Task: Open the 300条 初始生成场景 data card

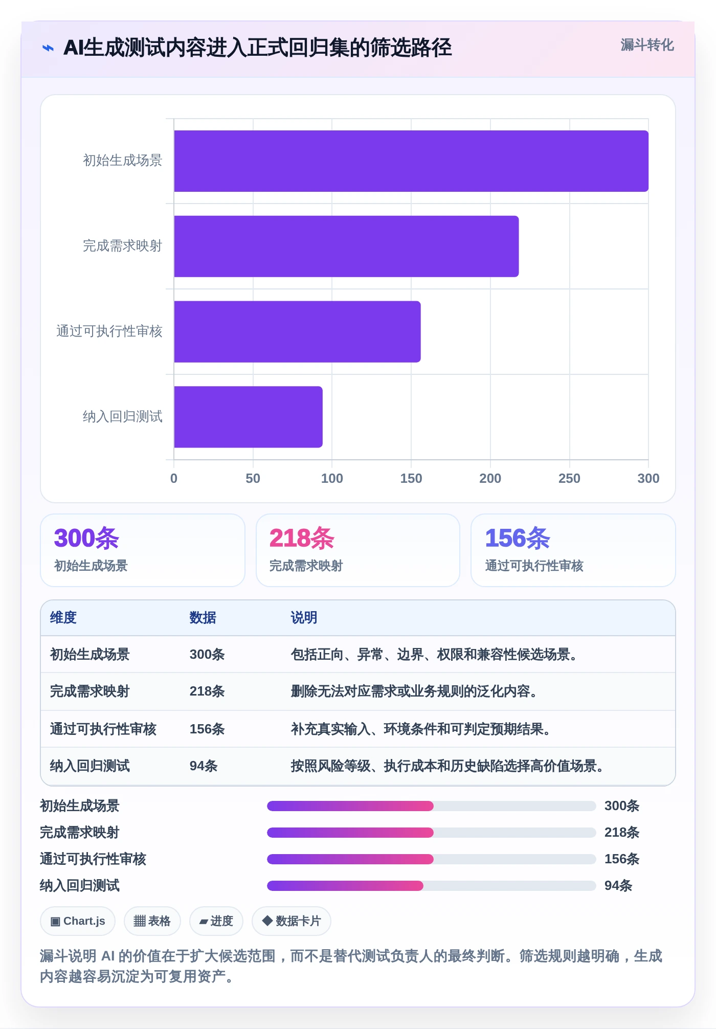Action: pos(143,550)
